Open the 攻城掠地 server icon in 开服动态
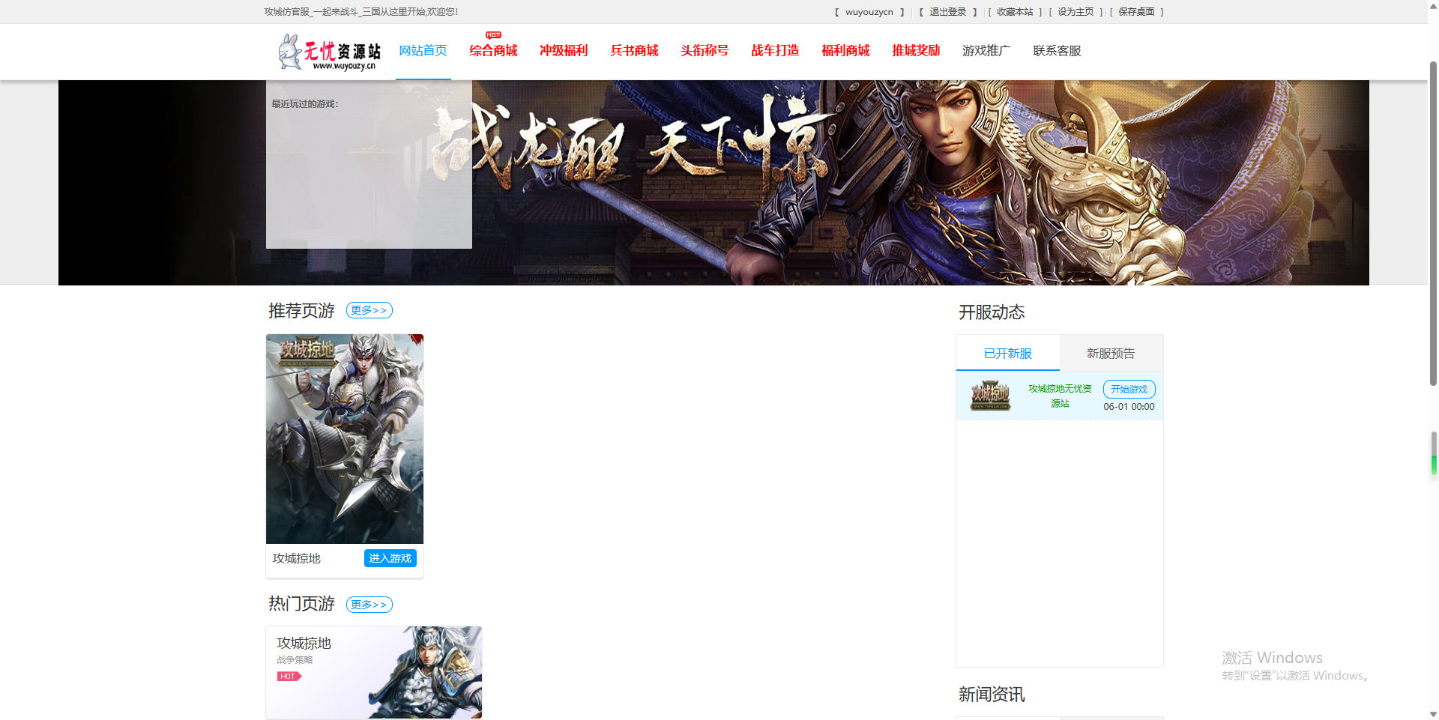Screen dimensions: 1439x720 pos(991,396)
